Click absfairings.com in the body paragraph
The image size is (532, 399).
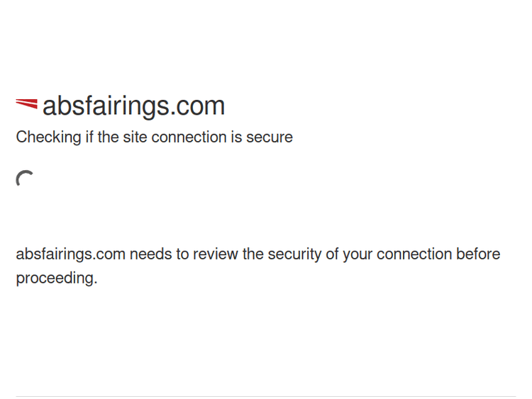coord(70,254)
